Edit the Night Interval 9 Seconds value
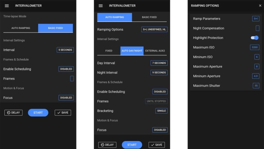 [159, 73]
